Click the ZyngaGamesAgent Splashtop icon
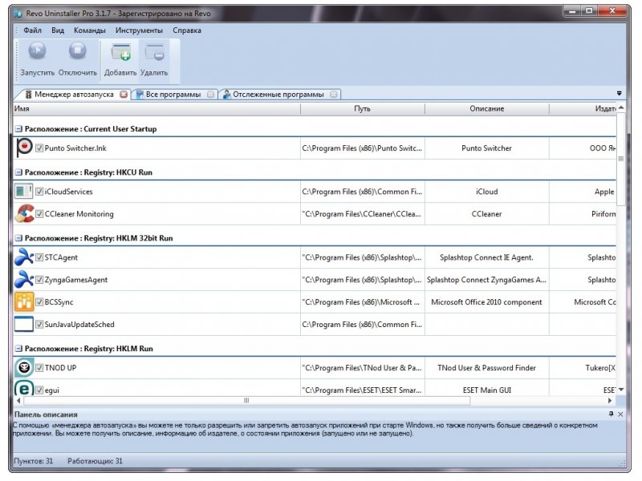The height and width of the screenshot is (481, 642). click(24, 280)
